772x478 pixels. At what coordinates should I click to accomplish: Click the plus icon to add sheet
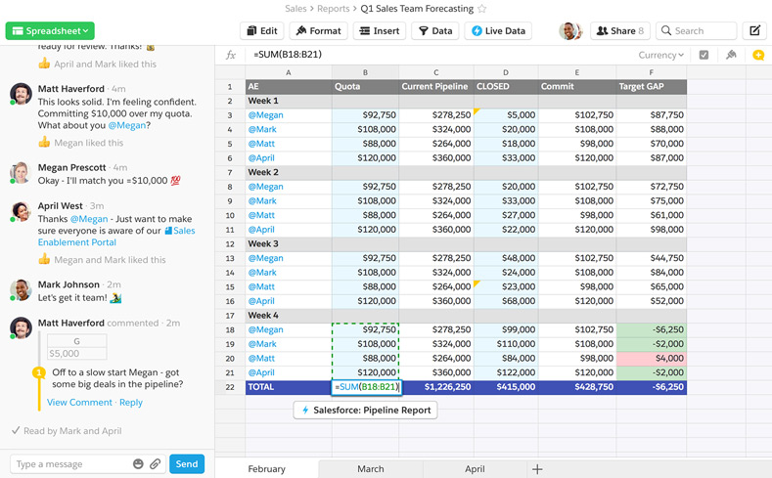coord(536,469)
